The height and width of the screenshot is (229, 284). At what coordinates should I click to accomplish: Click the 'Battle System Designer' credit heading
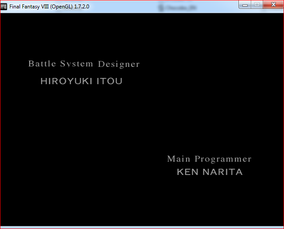[84, 64]
